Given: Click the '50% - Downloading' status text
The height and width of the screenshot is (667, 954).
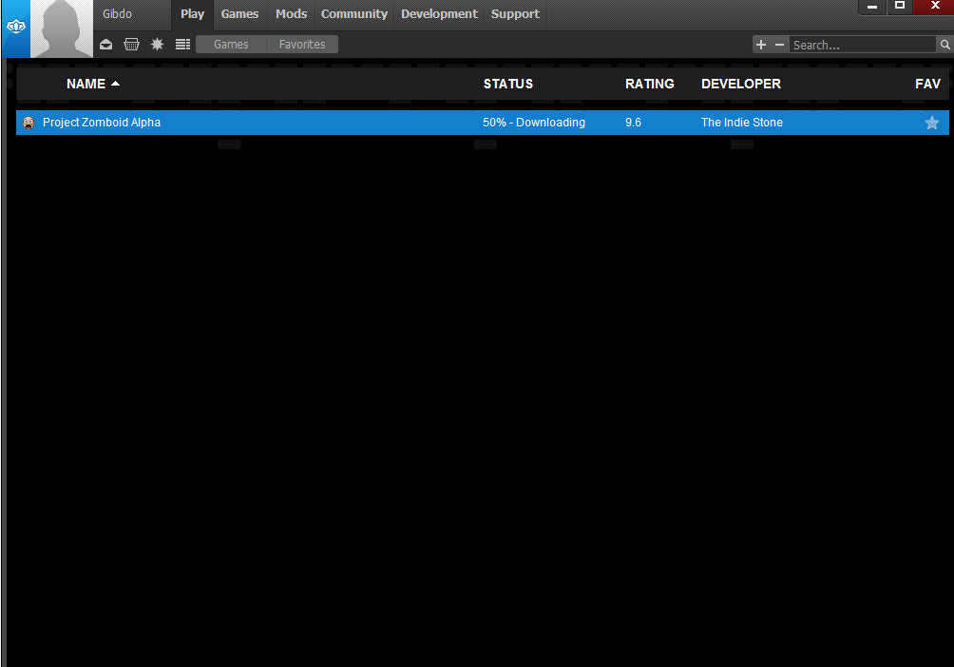Looking at the screenshot, I should tap(534, 123).
